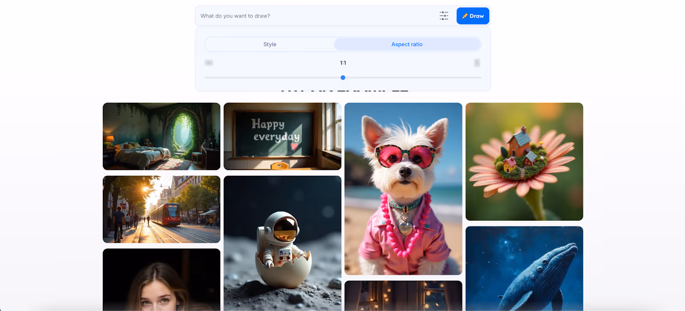Open the astronaut in eggshell image

pos(283,243)
